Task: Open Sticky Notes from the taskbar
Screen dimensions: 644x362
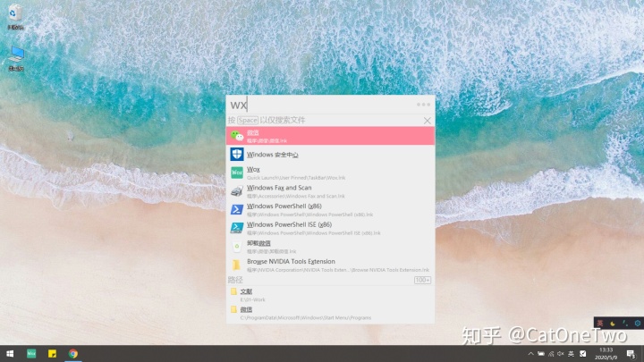Action: [52, 353]
